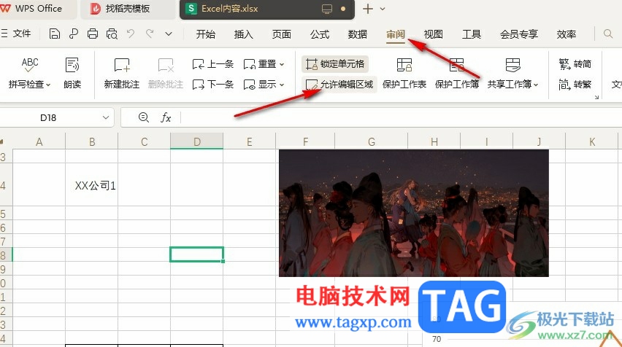Screen dimensions: 622x347
Task: Expand the Name Box dropdown
Action: pyautogui.click(x=106, y=117)
